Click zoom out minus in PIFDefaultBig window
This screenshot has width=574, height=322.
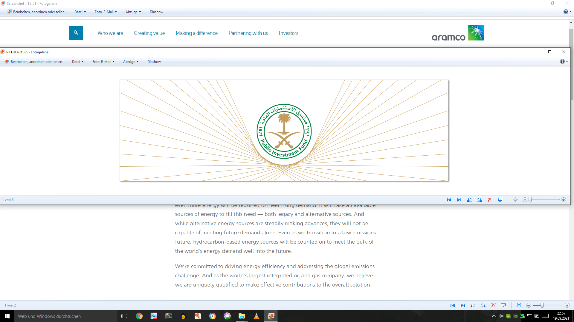click(525, 200)
